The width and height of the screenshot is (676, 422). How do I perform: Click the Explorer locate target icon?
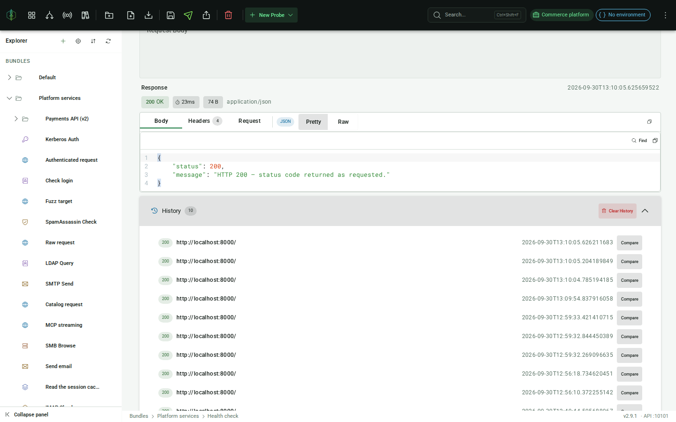click(x=78, y=41)
